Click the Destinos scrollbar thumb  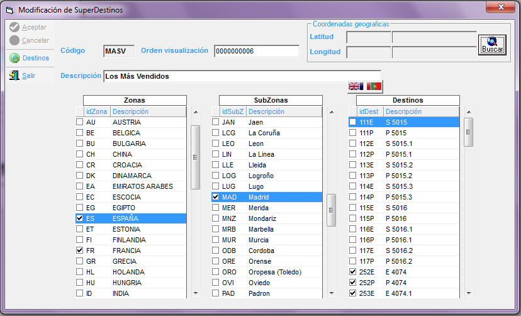(468, 132)
